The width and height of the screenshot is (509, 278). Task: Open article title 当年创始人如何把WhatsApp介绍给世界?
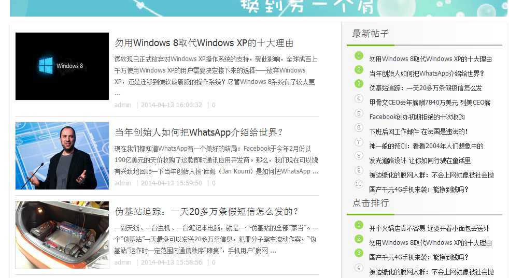click(x=199, y=133)
